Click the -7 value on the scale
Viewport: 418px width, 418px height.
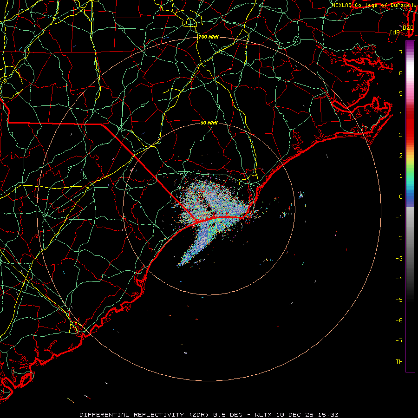(399, 341)
